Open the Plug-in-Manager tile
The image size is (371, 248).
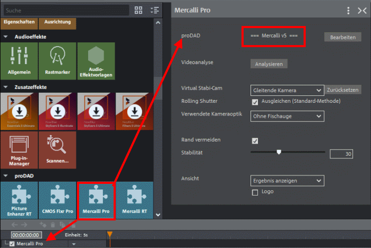(x=19, y=150)
